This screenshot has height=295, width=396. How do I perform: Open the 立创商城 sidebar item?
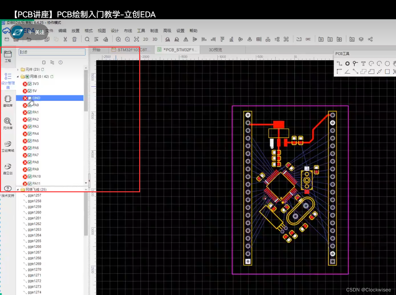point(8,146)
